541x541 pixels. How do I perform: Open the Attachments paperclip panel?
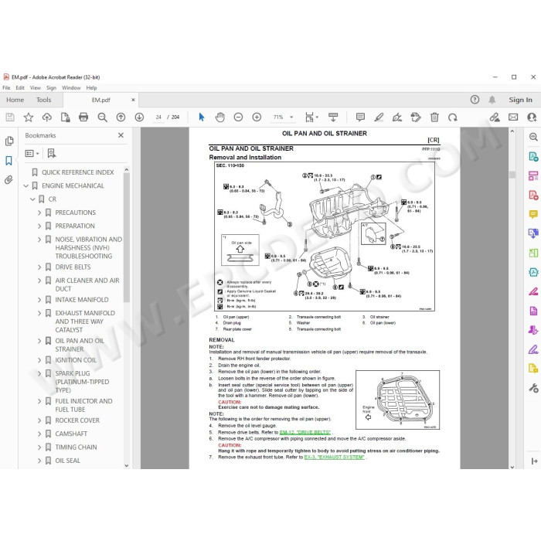[9, 180]
